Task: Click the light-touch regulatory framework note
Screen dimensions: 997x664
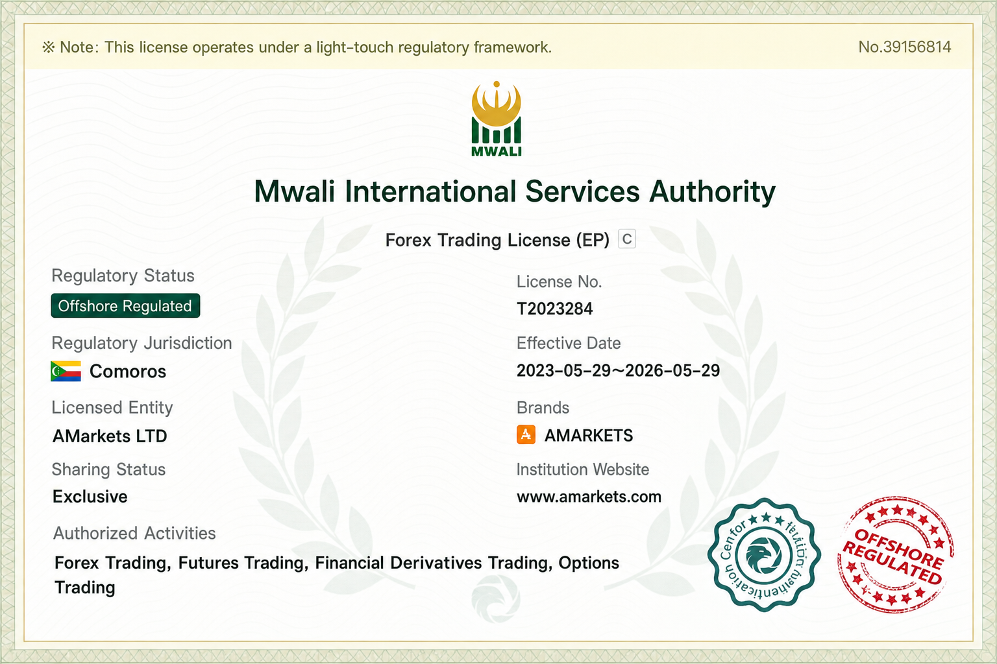Action: [x=297, y=47]
